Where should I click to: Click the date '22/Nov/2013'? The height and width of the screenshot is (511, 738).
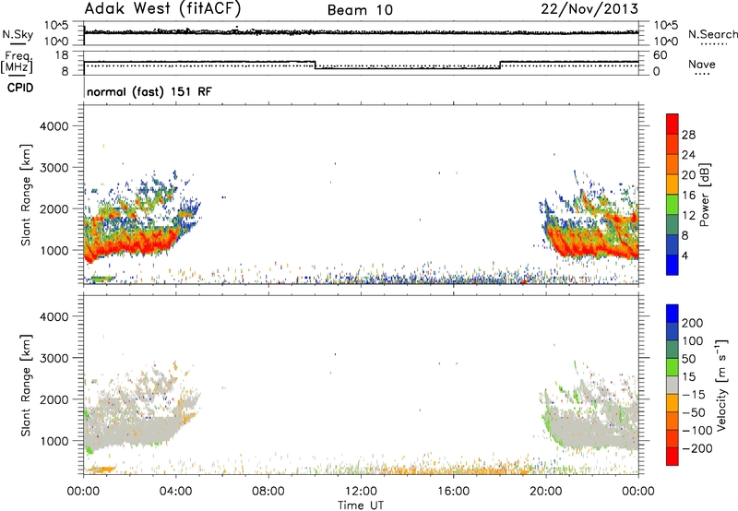pos(589,8)
